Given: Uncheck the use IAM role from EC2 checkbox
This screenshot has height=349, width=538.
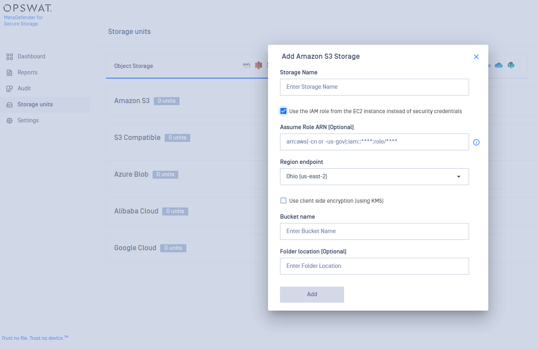Looking at the screenshot, I should pos(284,111).
